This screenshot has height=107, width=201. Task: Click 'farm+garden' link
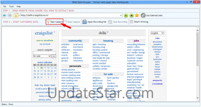point(113,78)
